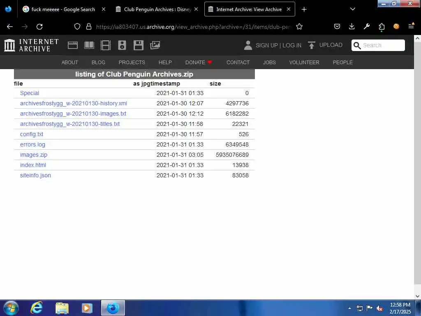This screenshot has width=421, height=316.
Task: Close the Club Penguin Archives tab
Action: coord(196,9)
